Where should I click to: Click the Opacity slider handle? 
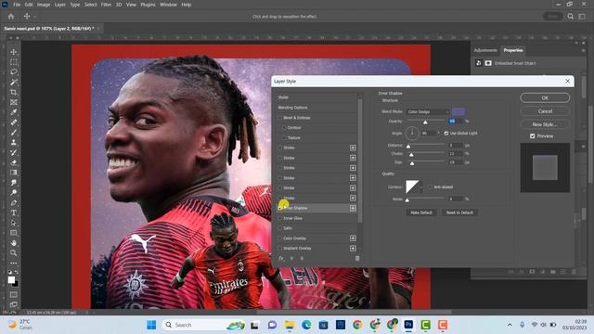[425, 122]
